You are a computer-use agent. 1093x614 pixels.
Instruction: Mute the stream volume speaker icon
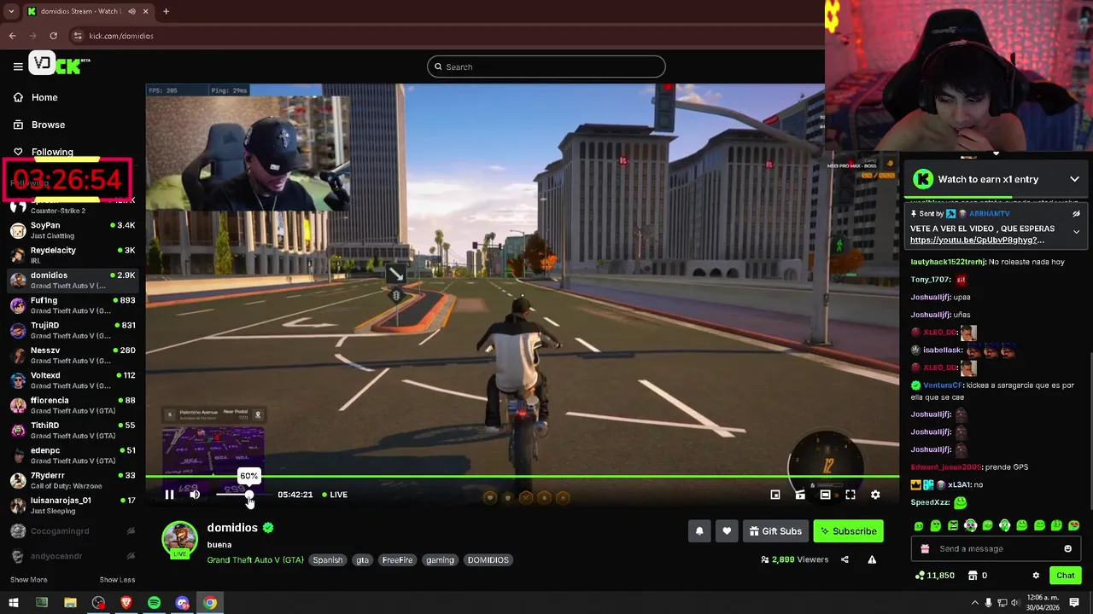[x=195, y=495]
